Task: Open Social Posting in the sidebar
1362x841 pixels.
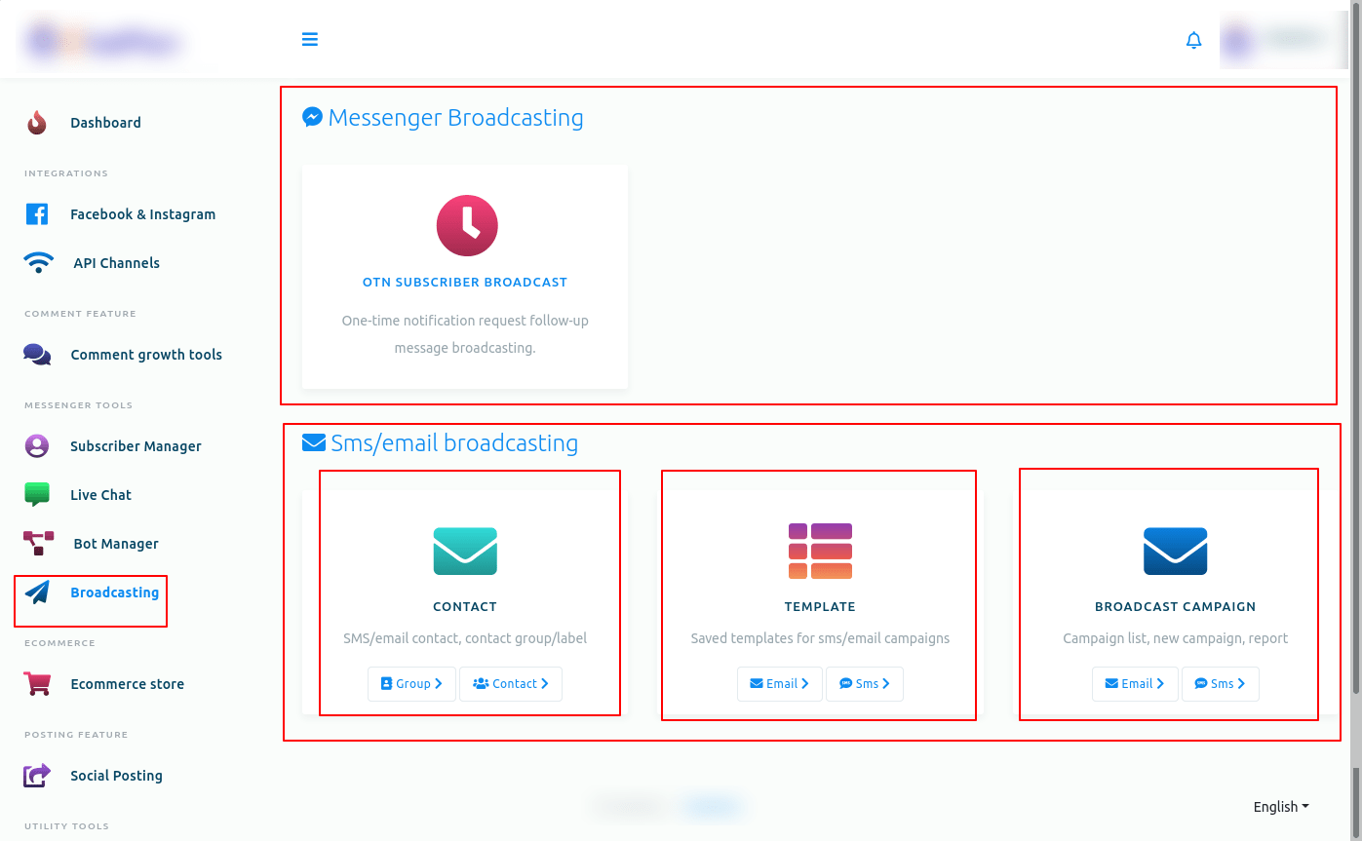Action: (116, 776)
